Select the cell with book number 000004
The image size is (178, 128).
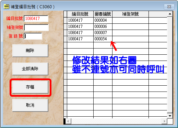point(103,21)
